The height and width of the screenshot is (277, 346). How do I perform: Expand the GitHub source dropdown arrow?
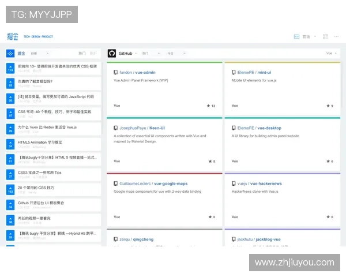[x=136, y=53]
